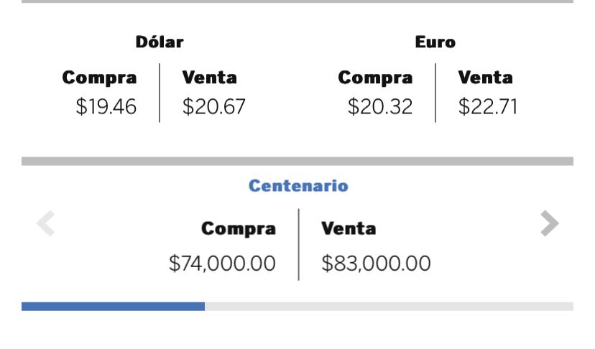Click the Euro Compra value $20.32
Viewport: 595px width, 349px height.
380,106
